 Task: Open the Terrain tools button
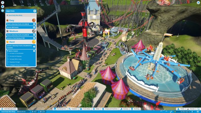tap(191, 109)
